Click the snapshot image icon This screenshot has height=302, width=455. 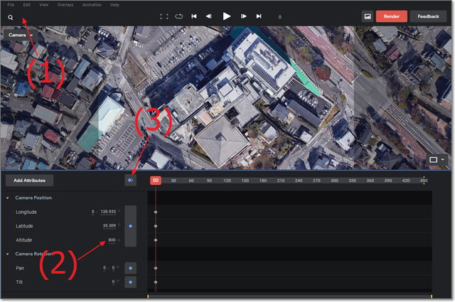(x=368, y=16)
